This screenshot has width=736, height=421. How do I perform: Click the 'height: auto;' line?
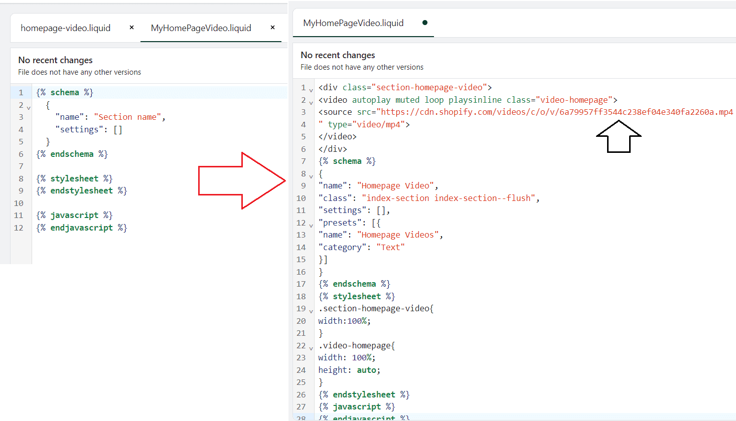[x=349, y=370]
